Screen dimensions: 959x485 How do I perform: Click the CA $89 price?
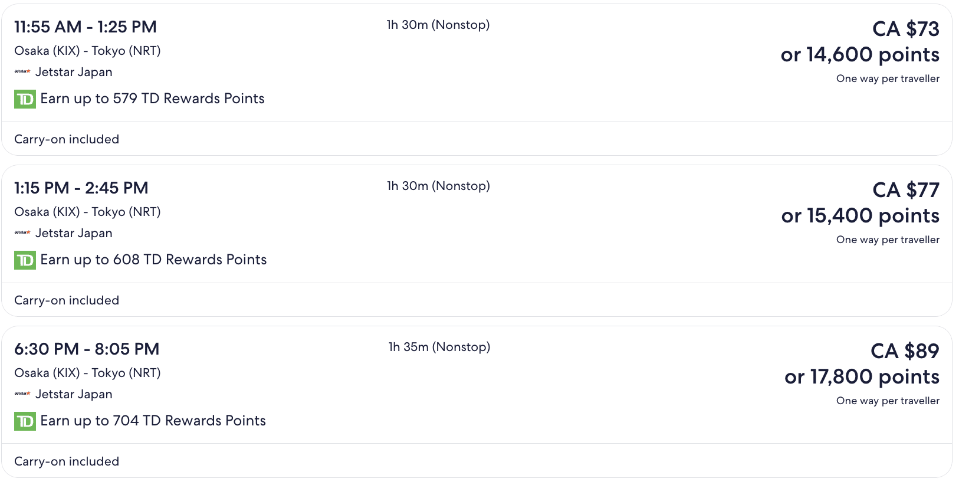click(905, 351)
